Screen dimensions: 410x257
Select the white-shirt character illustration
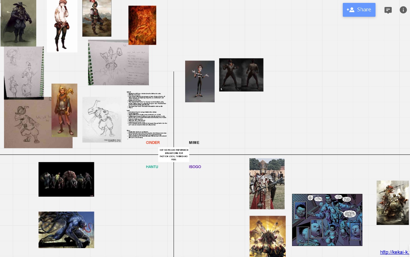pos(62,26)
